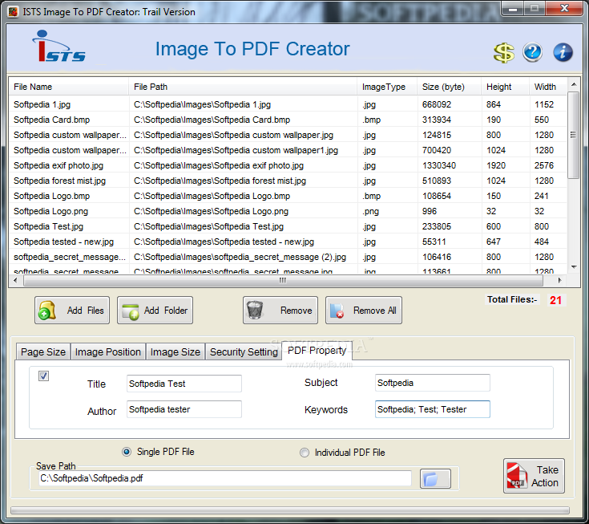Click the app icon in the title bar
Viewport: 589px width, 524px height.
pyautogui.click(x=13, y=12)
